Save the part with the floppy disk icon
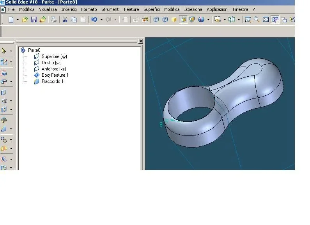This screenshot has height=225, width=310. coord(34,19)
